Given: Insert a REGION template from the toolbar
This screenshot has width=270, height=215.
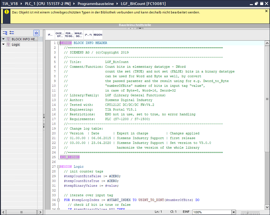Looking at the screenshot, I should click(x=98, y=35).
